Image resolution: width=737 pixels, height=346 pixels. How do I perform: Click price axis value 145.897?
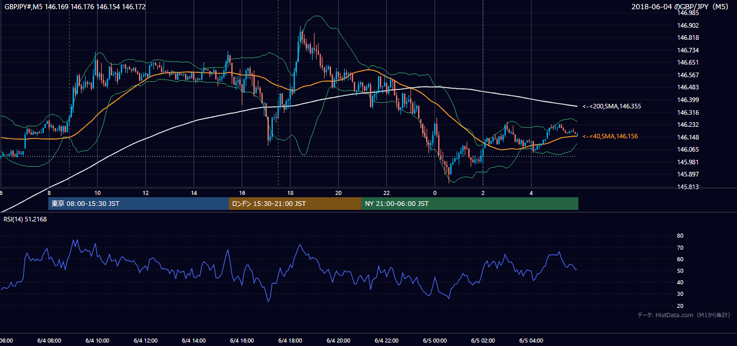click(x=688, y=174)
